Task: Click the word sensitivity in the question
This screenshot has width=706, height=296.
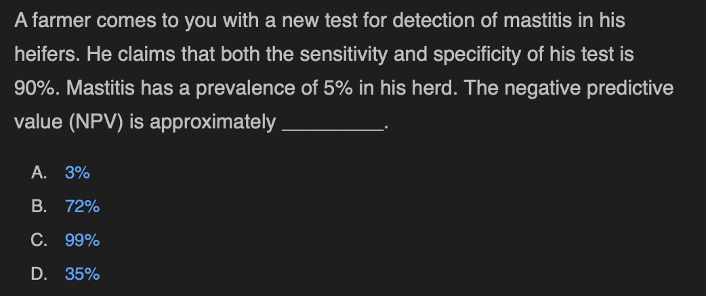Action: [x=344, y=54]
